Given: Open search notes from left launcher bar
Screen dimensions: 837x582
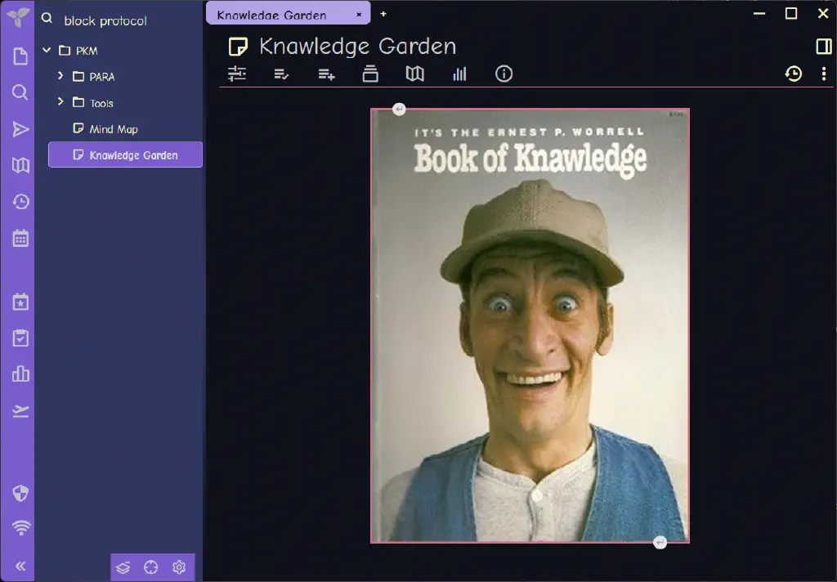Looking at the screenshot, I should tap(20, 92).
